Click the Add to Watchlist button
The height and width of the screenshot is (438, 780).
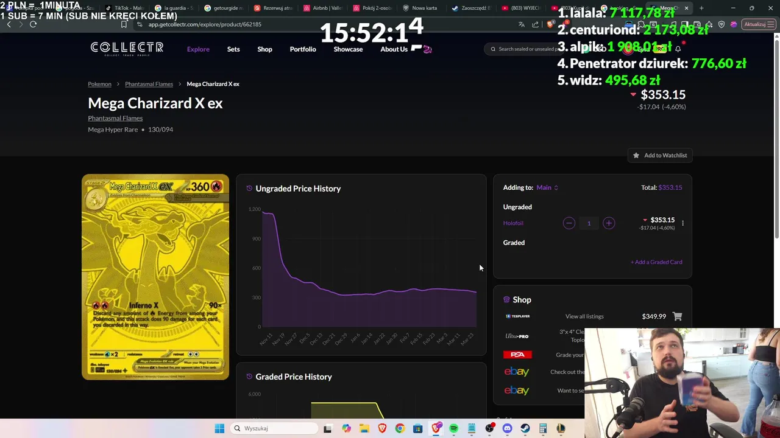[660, 155]
